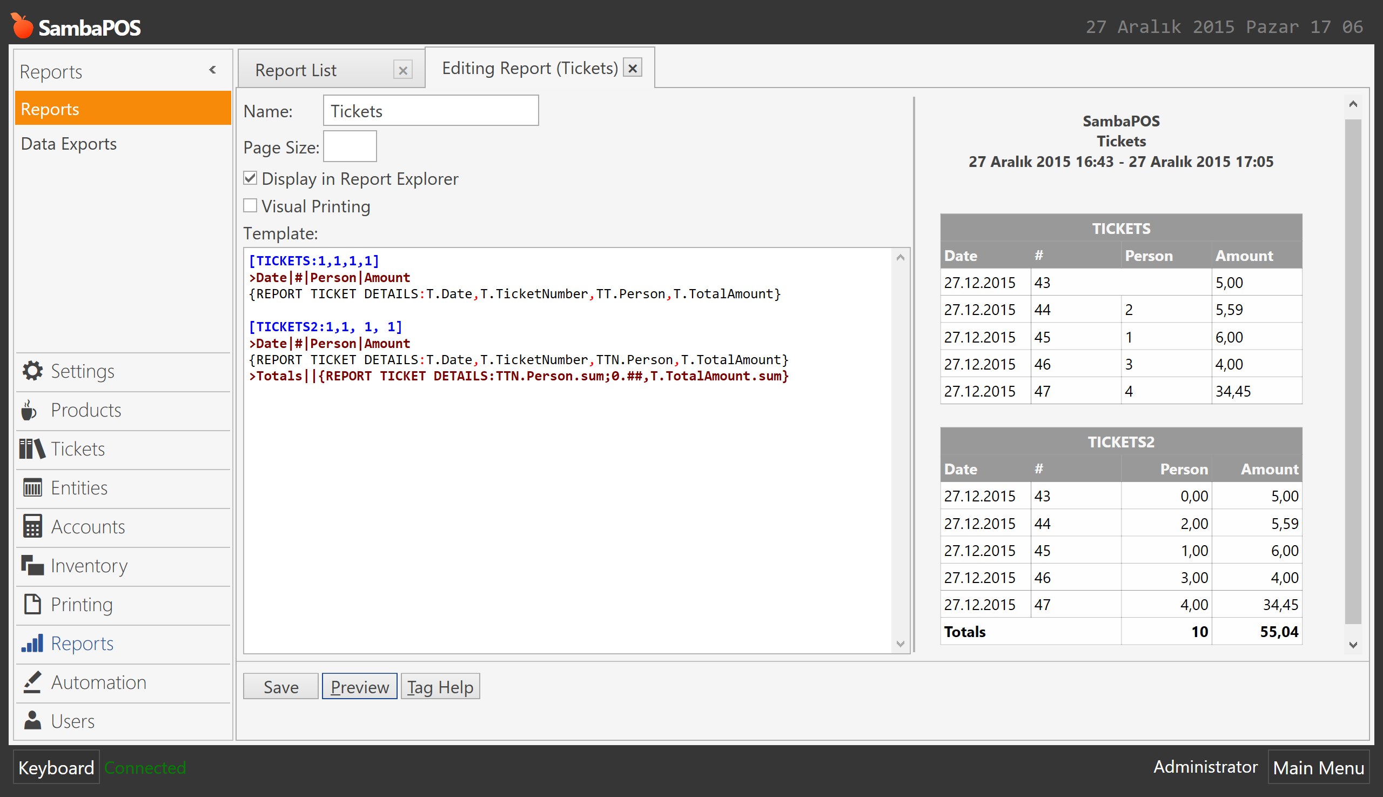Click the report date range heading
This screenshot has width=1383, height=797.
click(1121, 162)
